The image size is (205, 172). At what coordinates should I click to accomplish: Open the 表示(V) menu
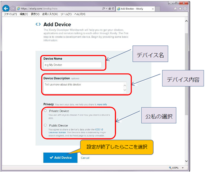click(35, 14)
